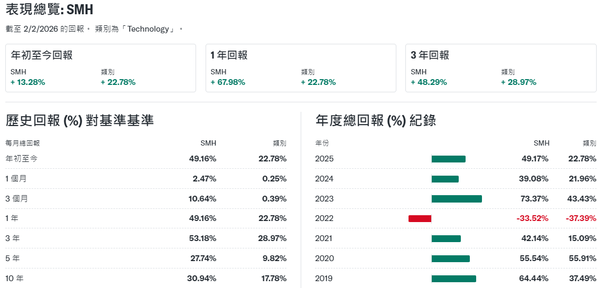This screenshot has width=603, height=288.
Task: Click category value '9.82%' in the 5-year row
Action: click(275, 258)
